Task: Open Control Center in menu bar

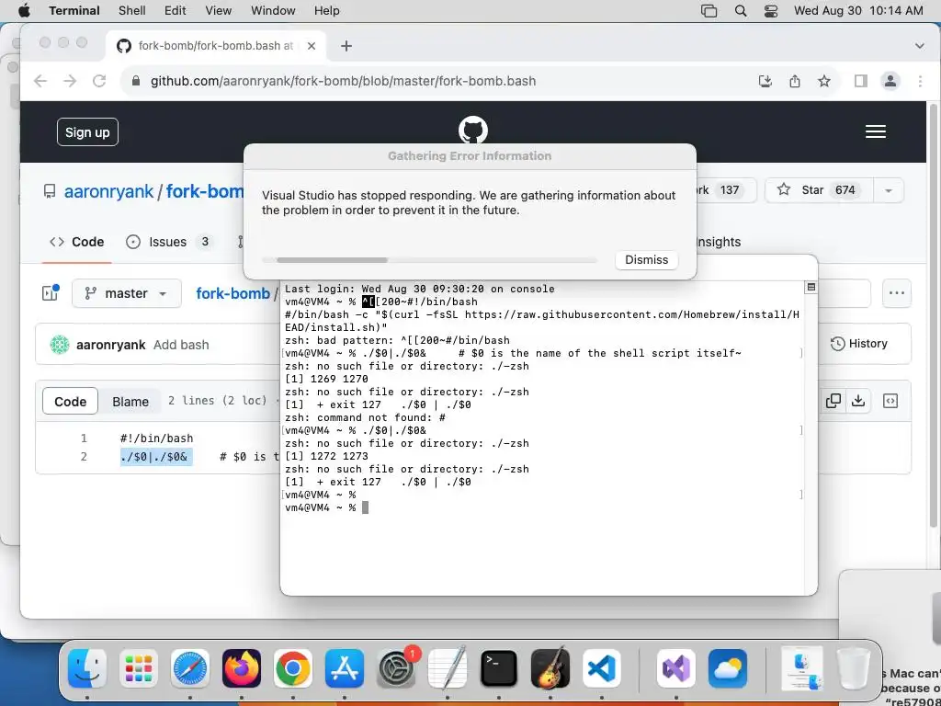Action: click(x=771, y=11)
